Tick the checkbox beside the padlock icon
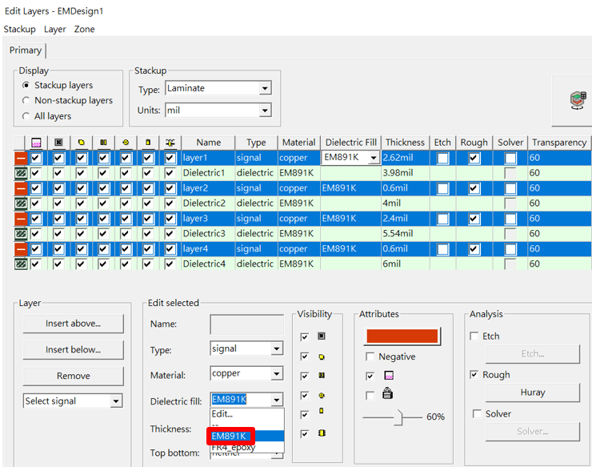This screenshot has width=592, height=467. click(370, 396)
